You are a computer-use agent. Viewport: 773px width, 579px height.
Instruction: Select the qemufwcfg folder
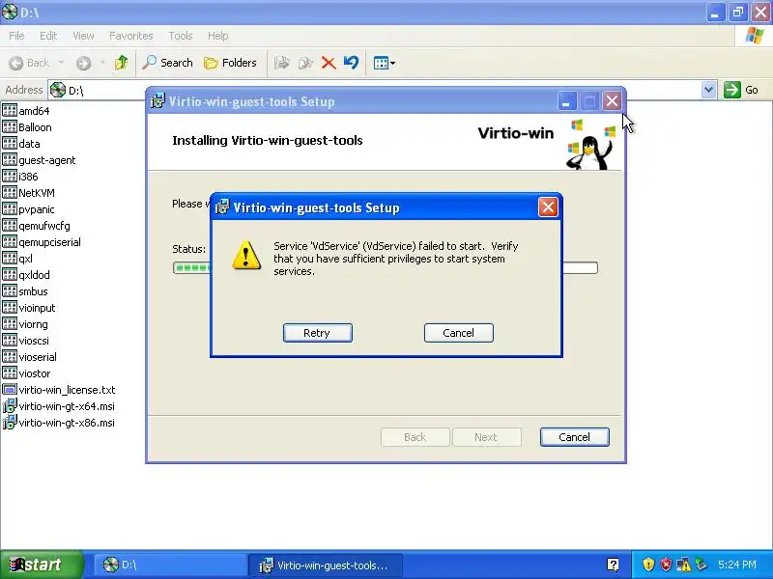[37, 226]
